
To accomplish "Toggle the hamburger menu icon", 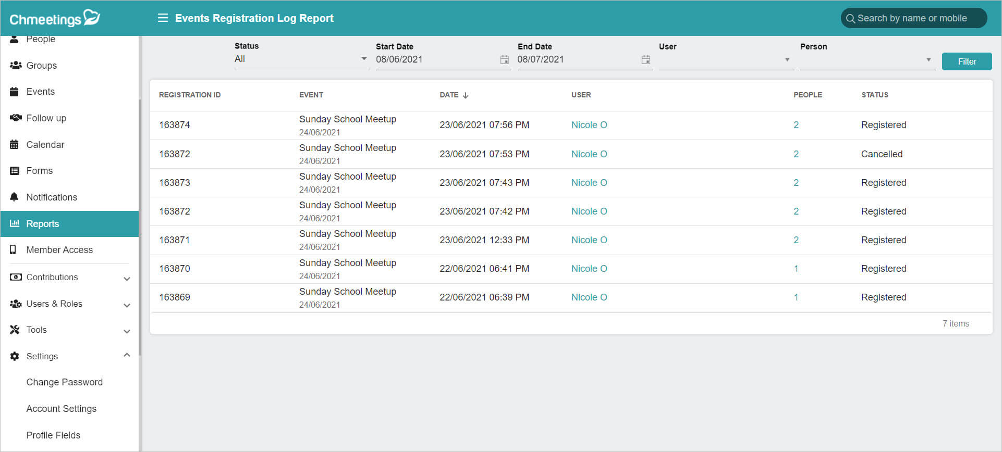I will point(163,18).
